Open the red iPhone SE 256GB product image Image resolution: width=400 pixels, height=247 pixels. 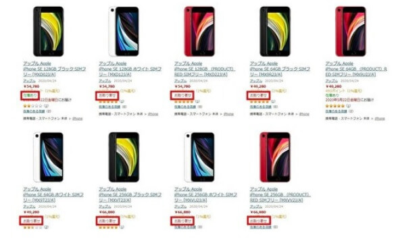click(275, 157)
